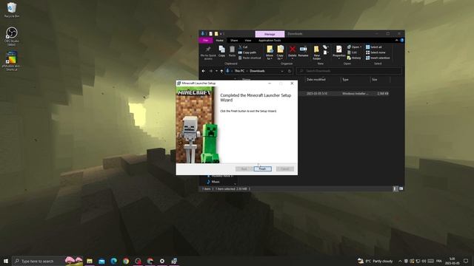The width and height of the screenshot is (474, 266).
Task: Open File Explorer from the taskbar
Action: pos(90,261)
